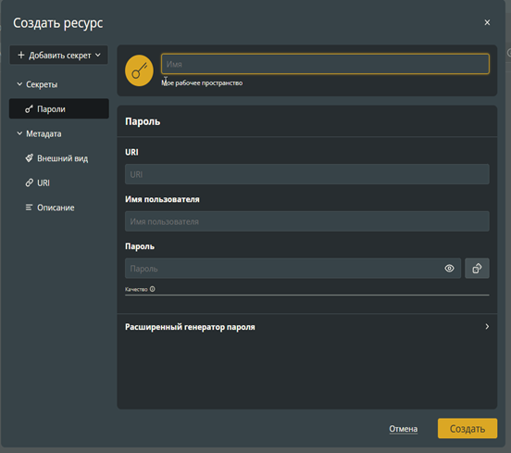
Task: Select Пароли in the sidebar
Action: [x=59, y=108]
